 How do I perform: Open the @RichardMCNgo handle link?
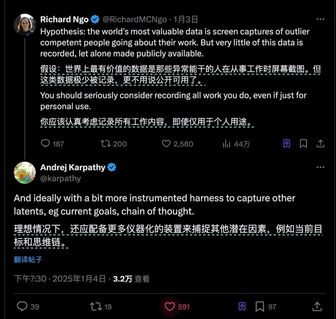[x=134, y=20]
